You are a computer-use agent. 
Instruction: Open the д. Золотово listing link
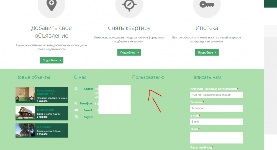[45, 110]
